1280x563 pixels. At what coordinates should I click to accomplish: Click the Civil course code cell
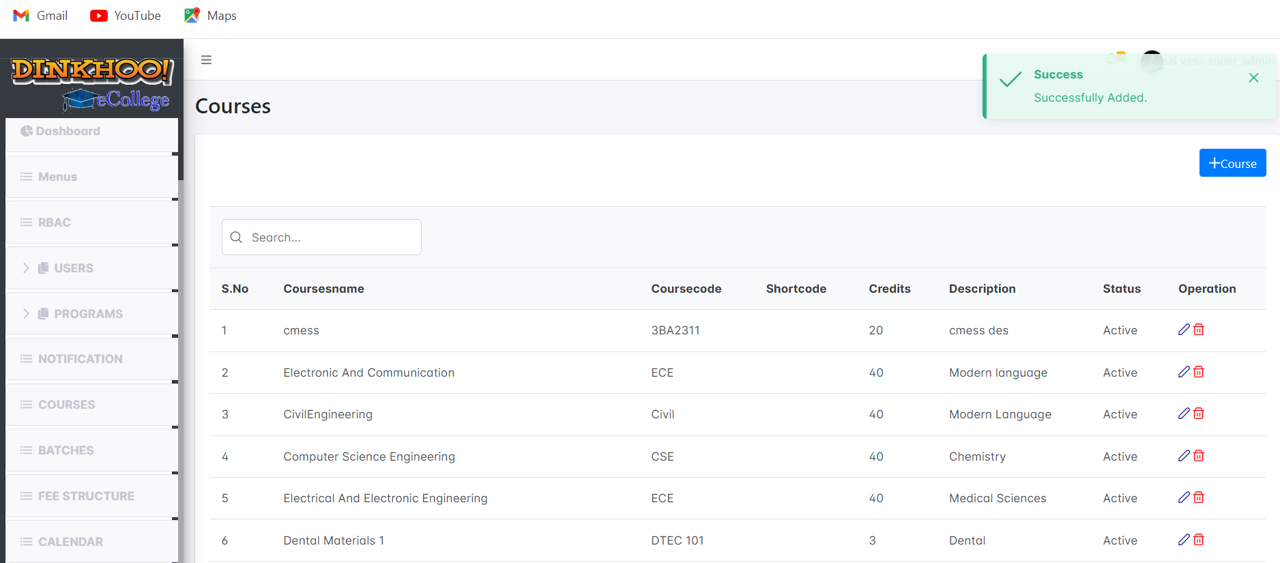click(x=663, y=414)
